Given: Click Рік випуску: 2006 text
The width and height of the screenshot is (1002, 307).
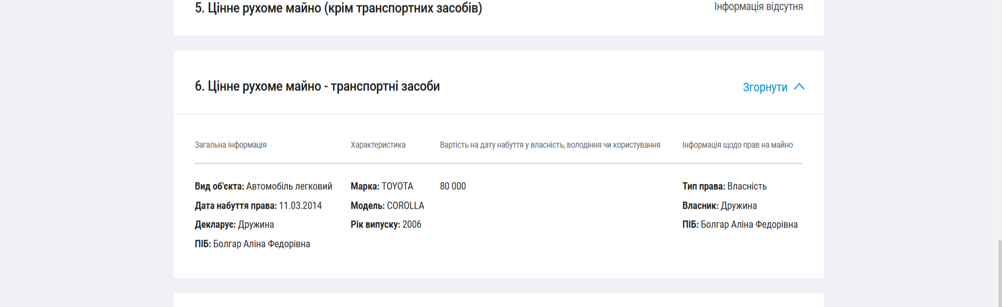Looking at the screenshot, I should [386, 224].
